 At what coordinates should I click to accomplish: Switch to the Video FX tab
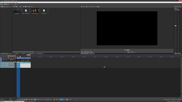pyautogui.click(x=23, y=54)
